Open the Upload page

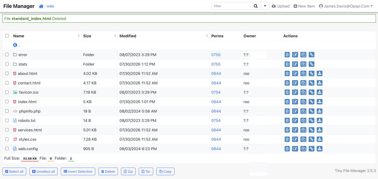coord(280,6)
